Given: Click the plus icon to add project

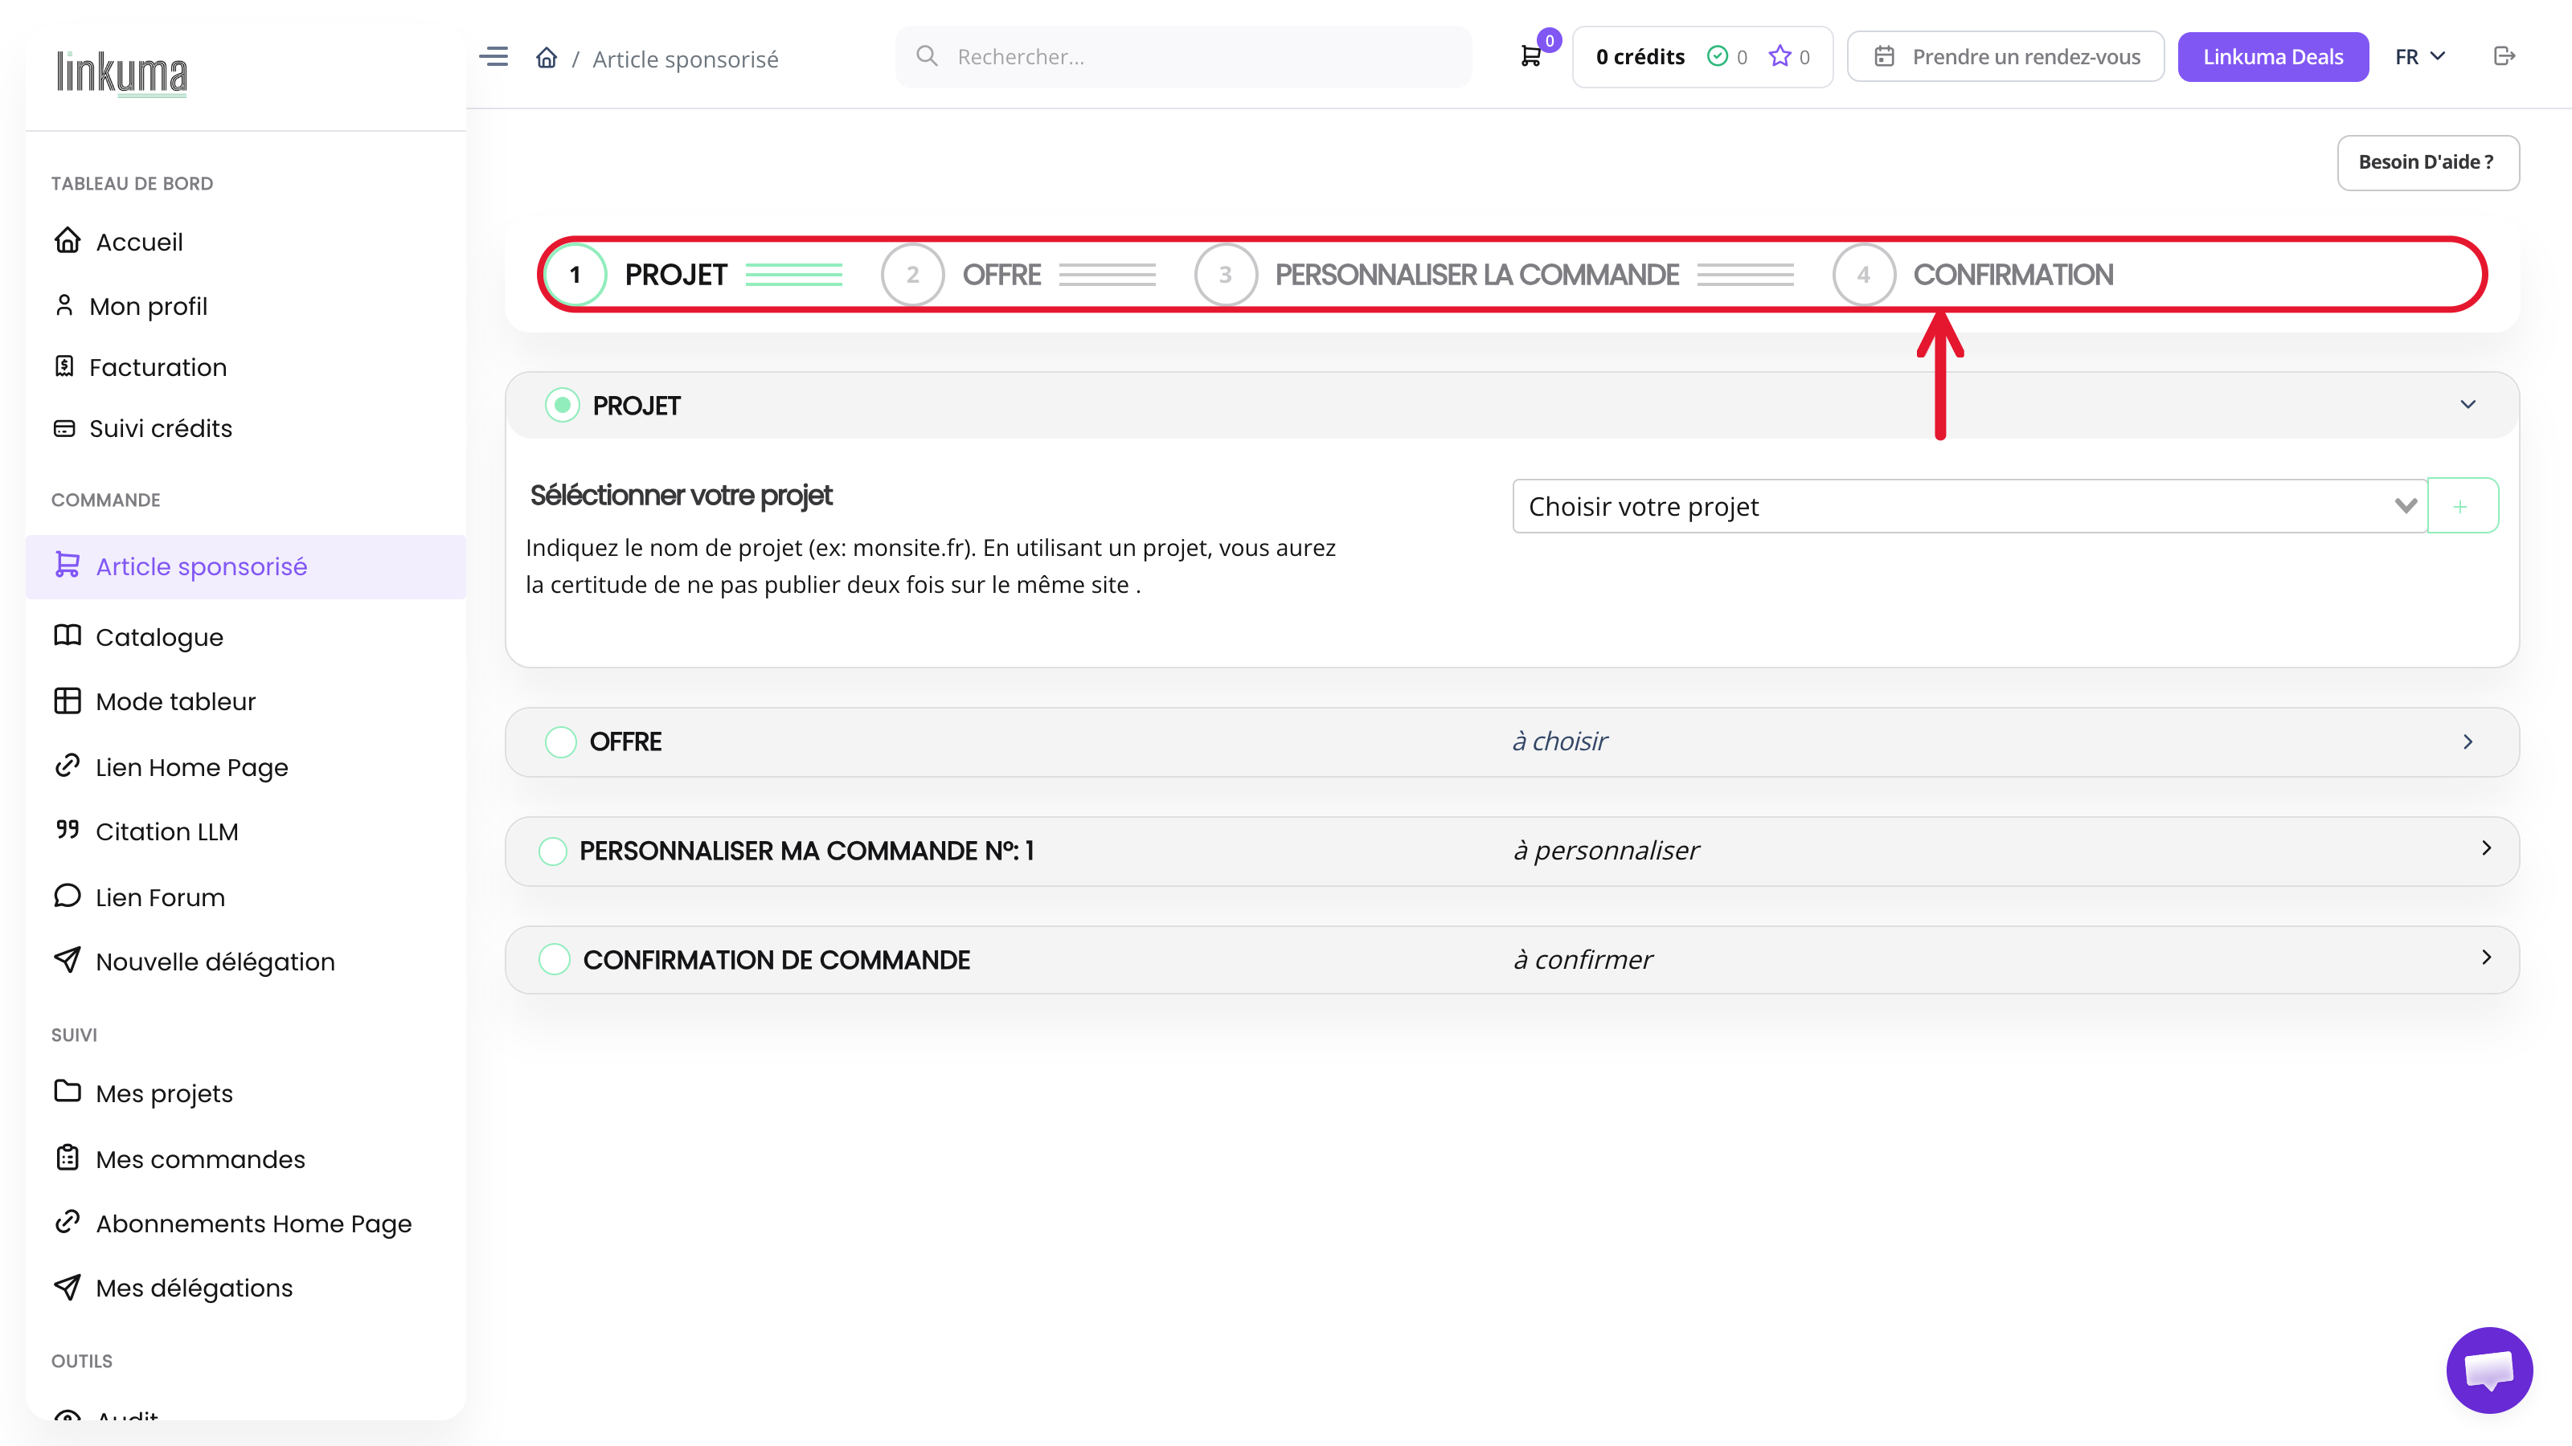Looking at the screenshot, I should click(x=2461, y=506).
